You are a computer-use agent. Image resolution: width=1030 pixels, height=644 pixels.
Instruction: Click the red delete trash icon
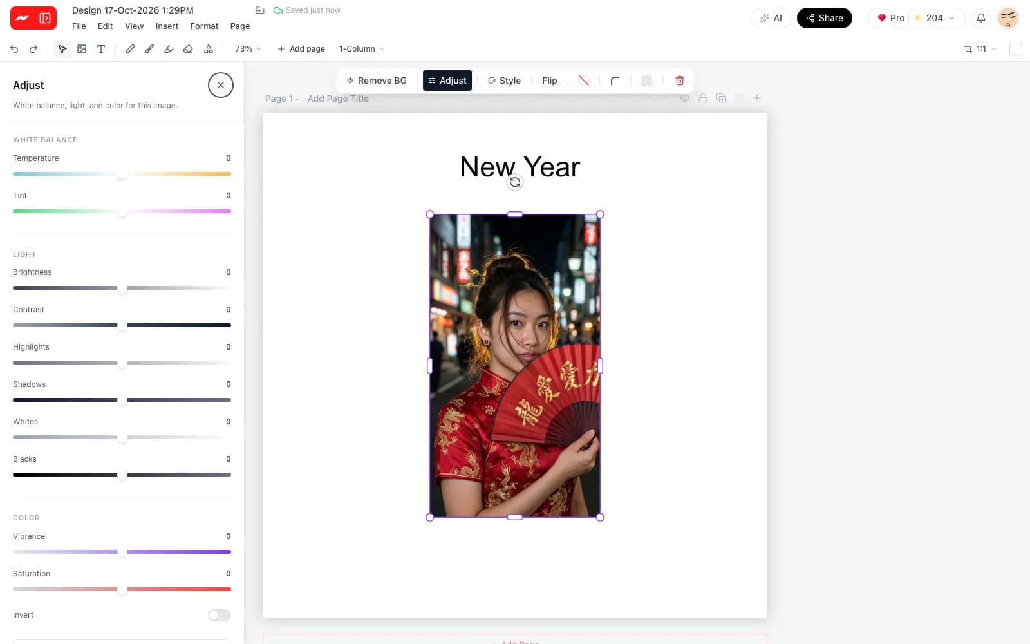pos(680,80)
